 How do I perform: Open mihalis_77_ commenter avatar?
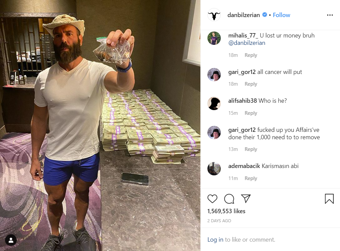click(214, 38)
